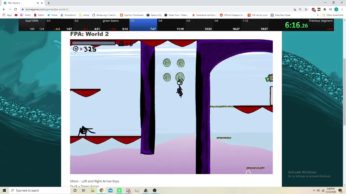Open a new tab with the plus button
This screenshot has width=346, height=194.
[x=49, y=3]
